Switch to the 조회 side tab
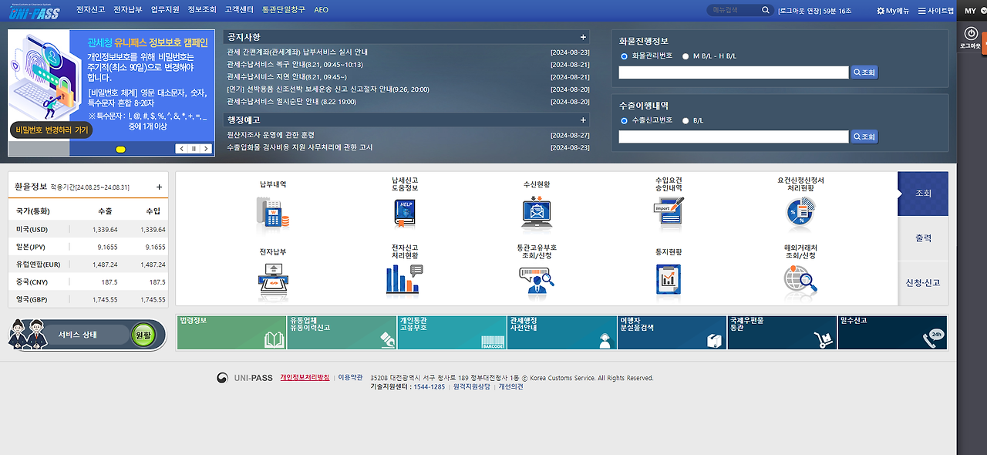Screen dimensions: 987x455 (x=923, y=194)
